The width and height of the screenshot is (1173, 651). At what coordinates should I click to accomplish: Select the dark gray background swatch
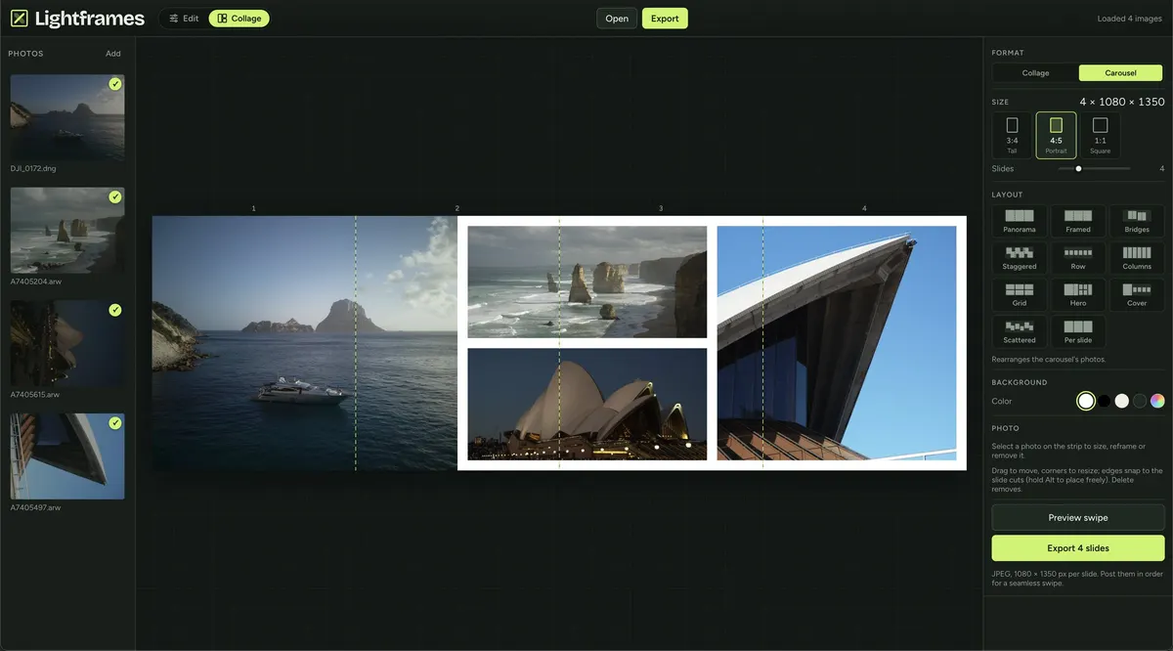click(x=1140, y=401)
